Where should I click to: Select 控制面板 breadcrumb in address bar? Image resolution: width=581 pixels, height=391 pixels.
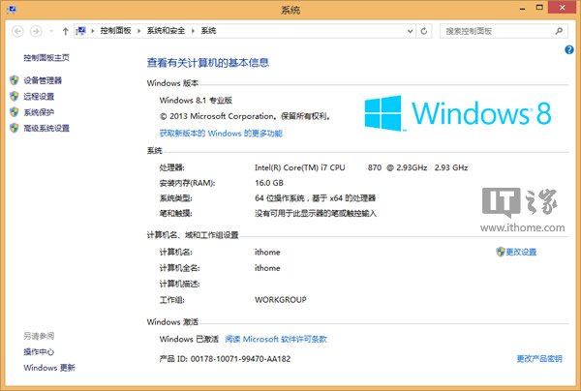click(115, 31)
